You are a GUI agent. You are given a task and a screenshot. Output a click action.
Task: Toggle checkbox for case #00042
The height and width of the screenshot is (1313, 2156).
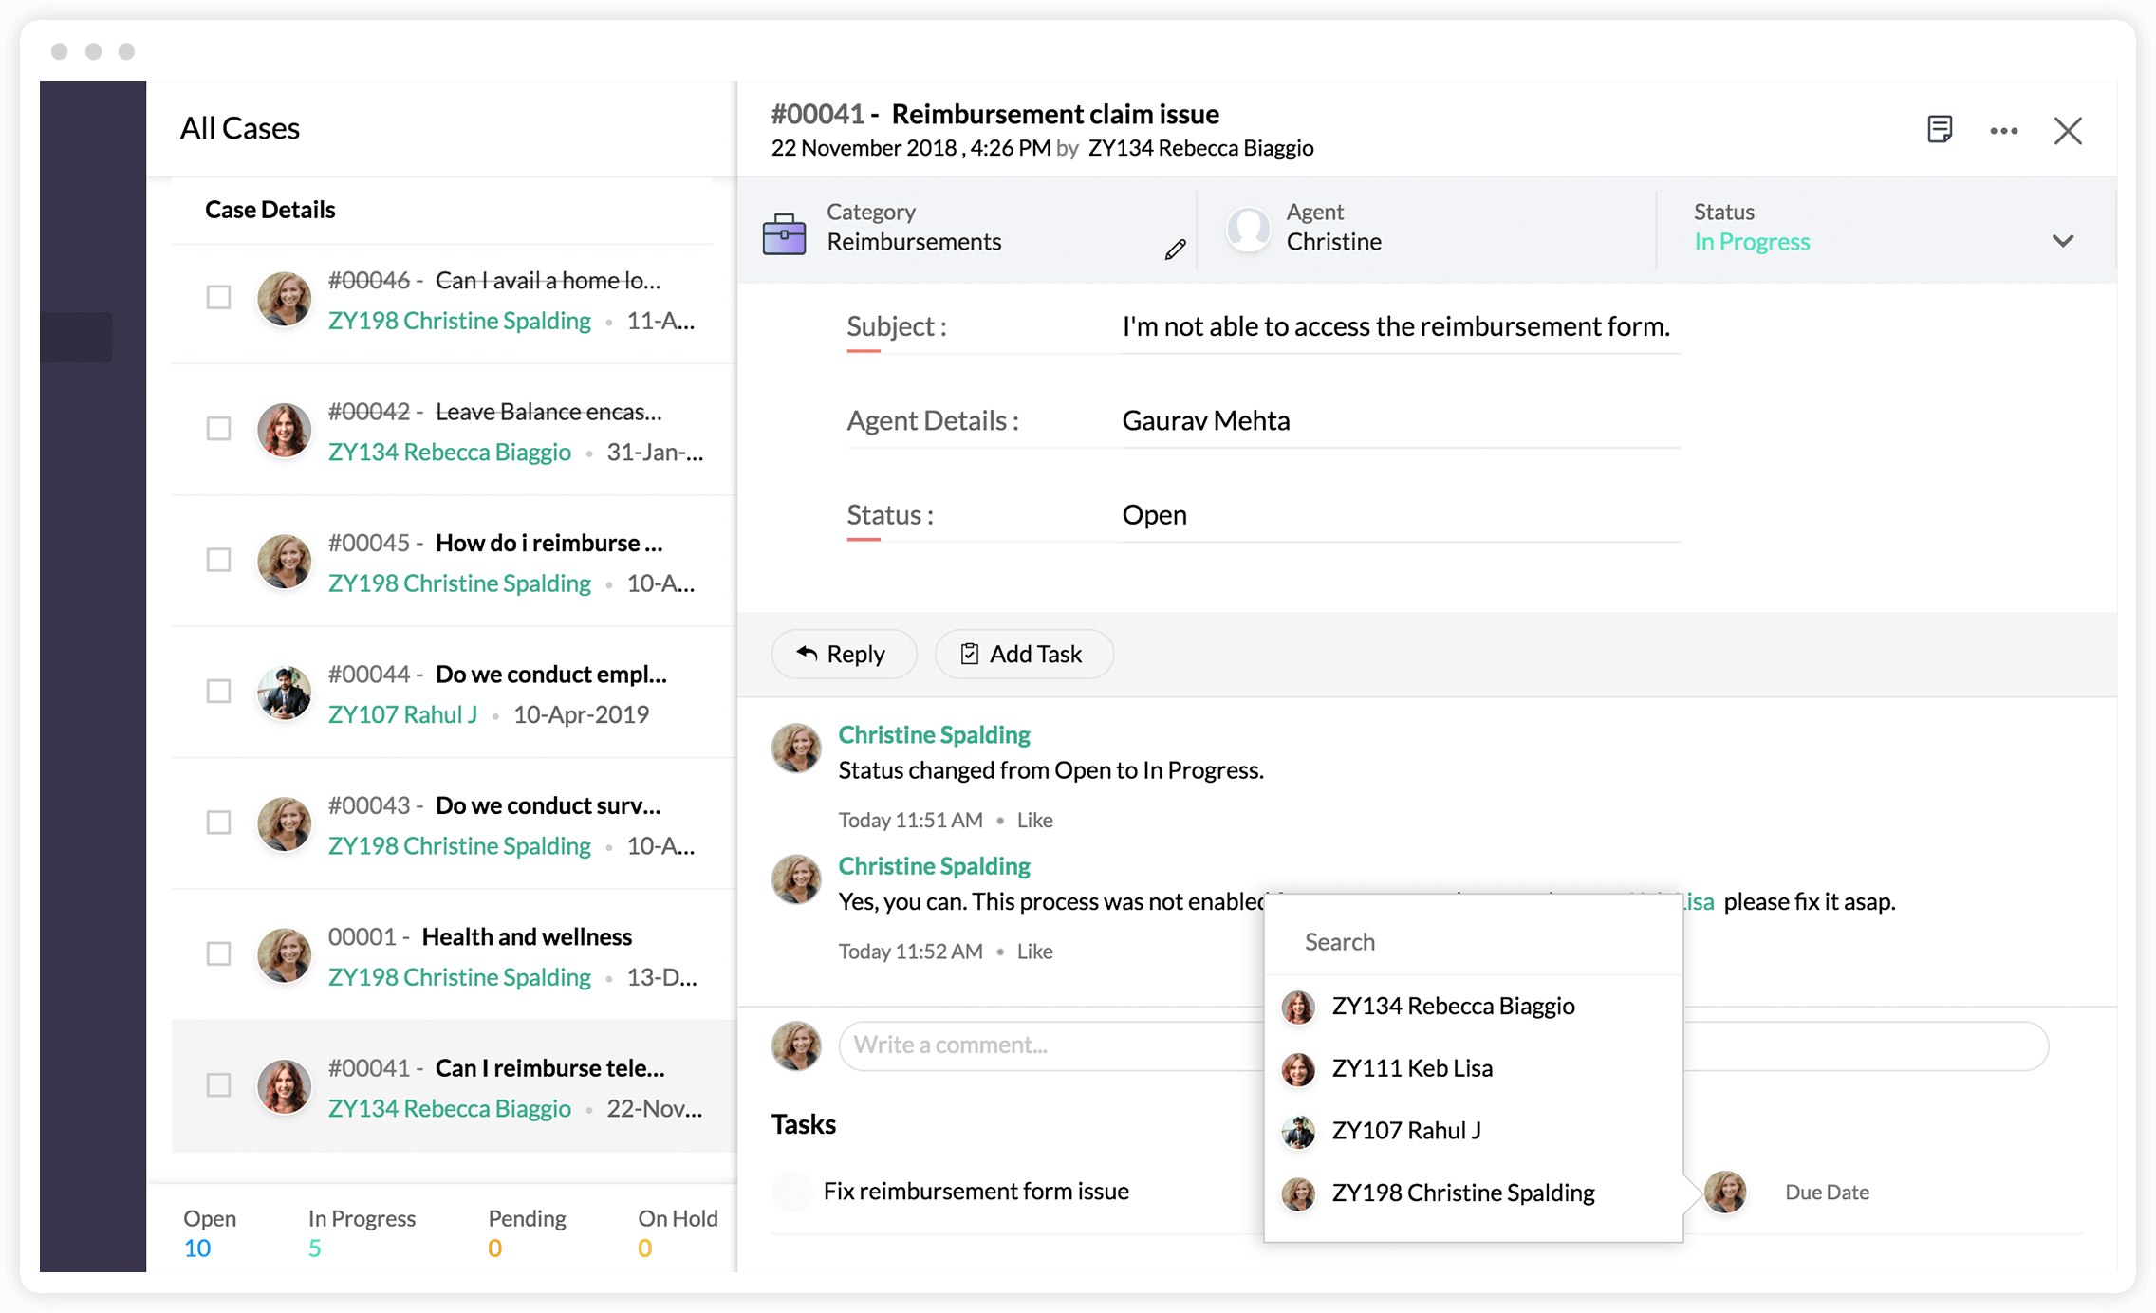click(220, 428)
